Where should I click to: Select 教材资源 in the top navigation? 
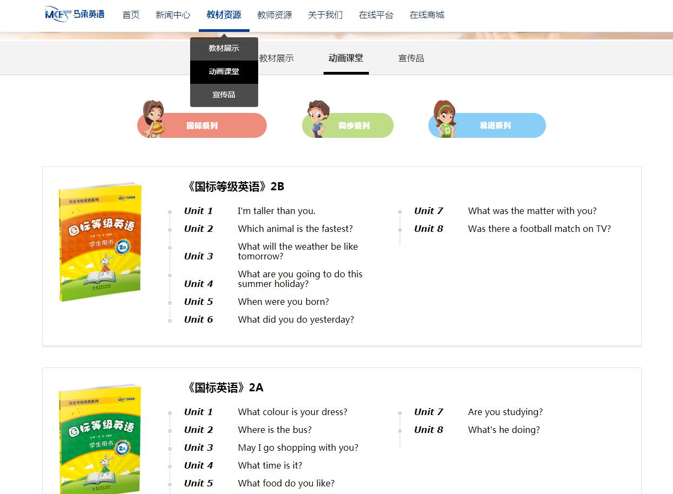(x=224, y=15)
